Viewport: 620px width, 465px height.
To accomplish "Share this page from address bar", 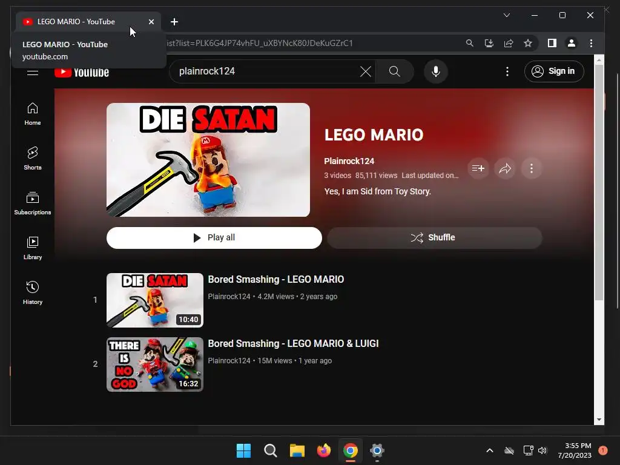I will (x=509, y=43).
